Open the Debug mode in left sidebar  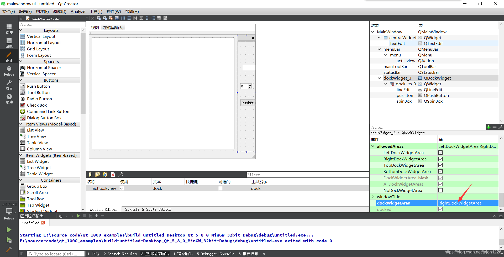click(9, 70)
